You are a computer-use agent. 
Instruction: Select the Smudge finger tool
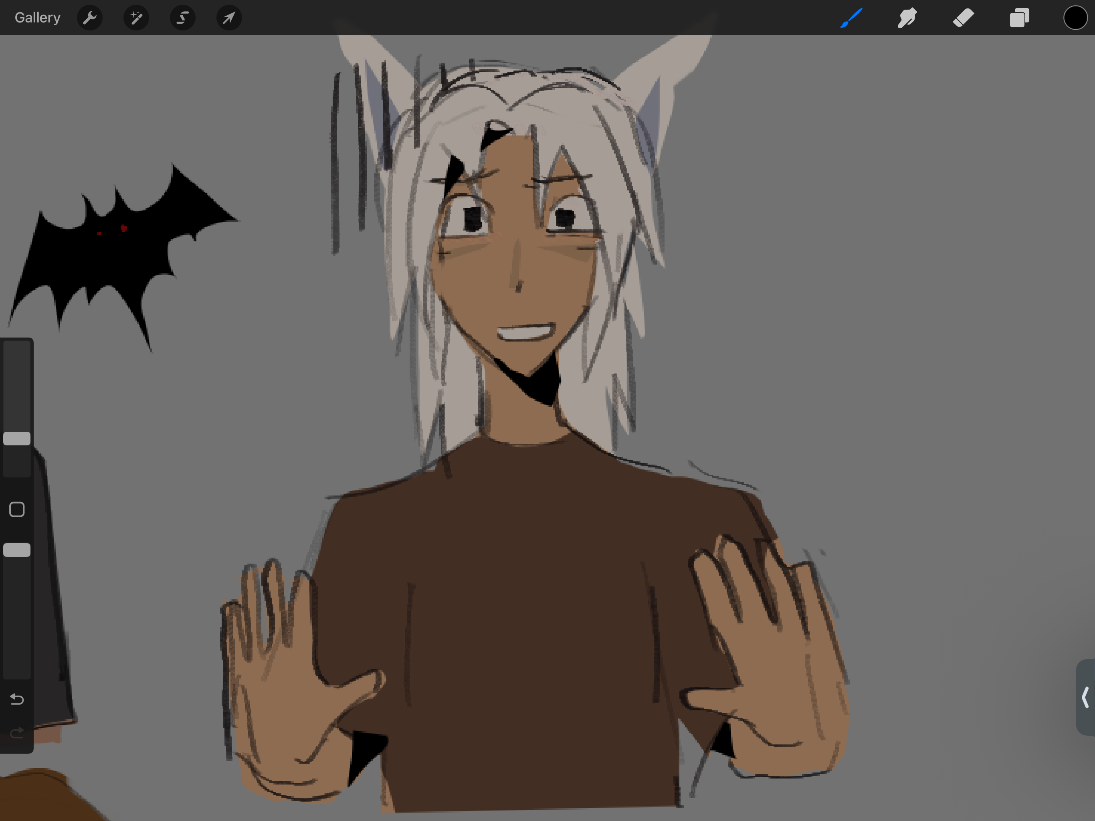pyautogui.click(x=907, y=18)
